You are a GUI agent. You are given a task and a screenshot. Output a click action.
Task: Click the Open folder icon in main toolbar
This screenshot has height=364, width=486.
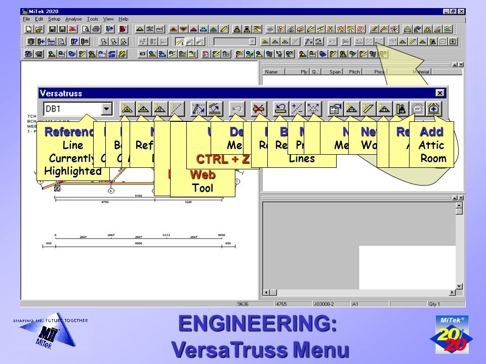coord(39,29)
